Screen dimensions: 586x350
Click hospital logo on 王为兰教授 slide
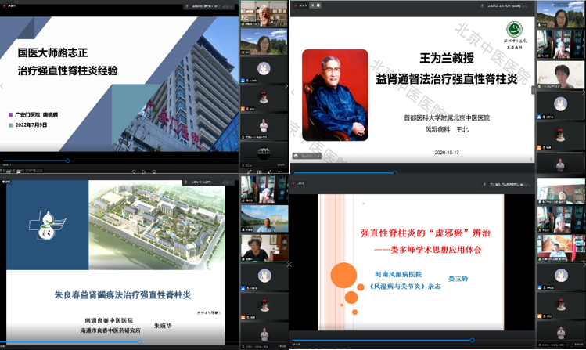[514, 29]
